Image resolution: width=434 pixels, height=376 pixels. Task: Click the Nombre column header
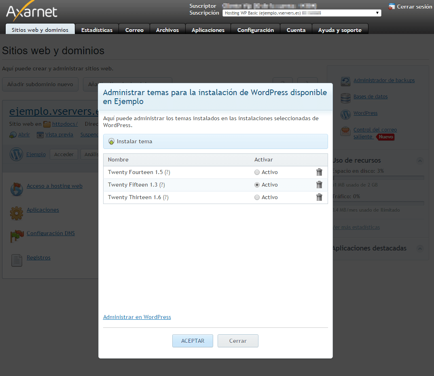[118, 160]
